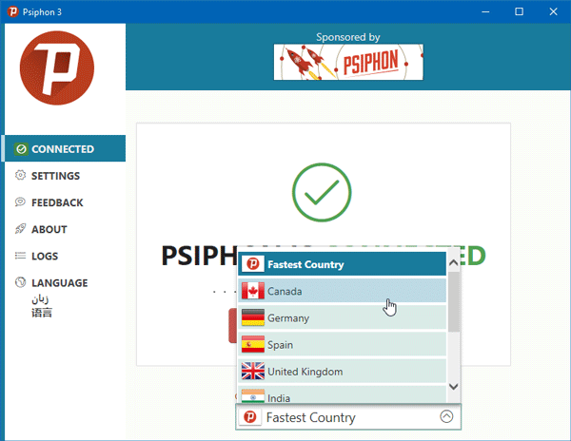Image resolution: width=571 pixels, height=441 pixels.
Task: Click the speech bubble icon next to FEEDBACK
Action: pyautogui.click(x=20, y=202)
